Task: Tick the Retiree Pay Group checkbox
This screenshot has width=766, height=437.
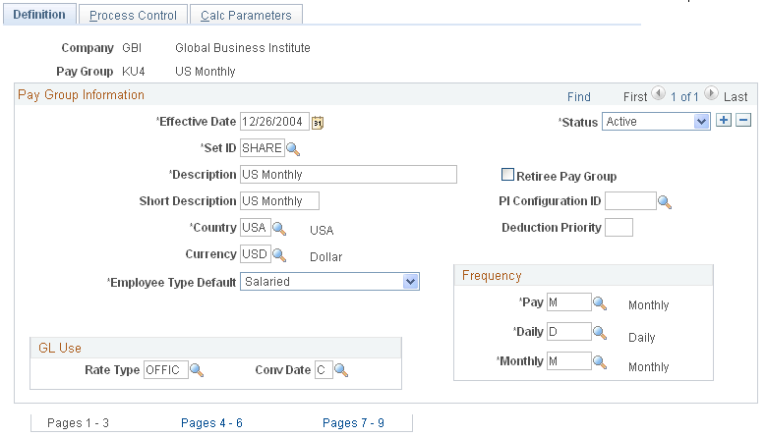Action: click(x=508, y=175)
